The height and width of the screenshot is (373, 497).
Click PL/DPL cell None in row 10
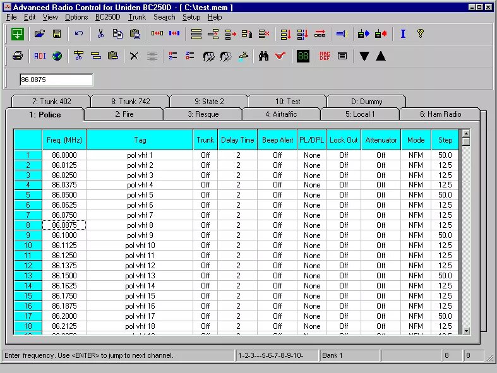point(311,246)
